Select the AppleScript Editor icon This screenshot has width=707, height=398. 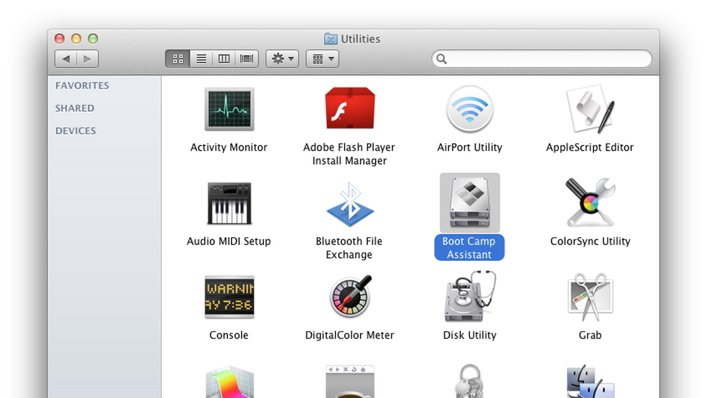(x=590, y=109)
